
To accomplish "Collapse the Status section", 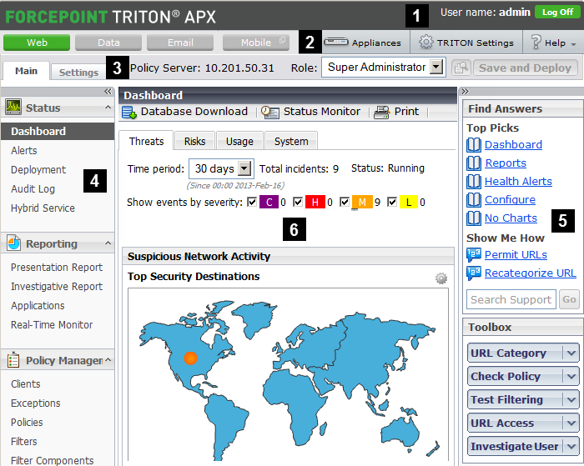I will click(108, 108).
